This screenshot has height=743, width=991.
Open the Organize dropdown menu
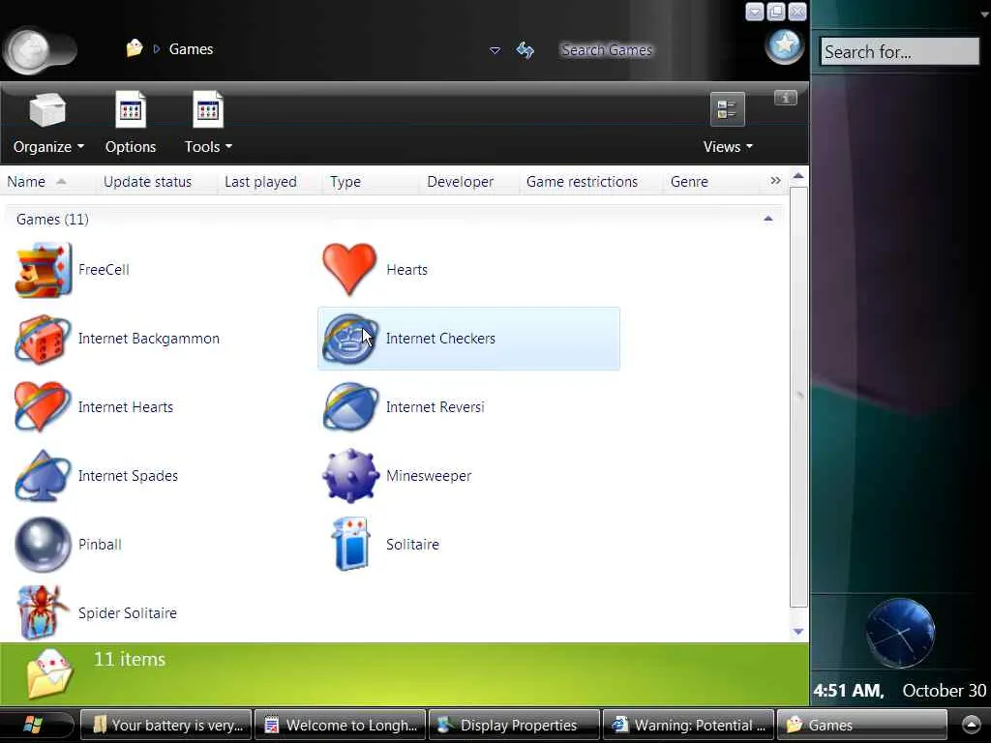coord(80,147)
